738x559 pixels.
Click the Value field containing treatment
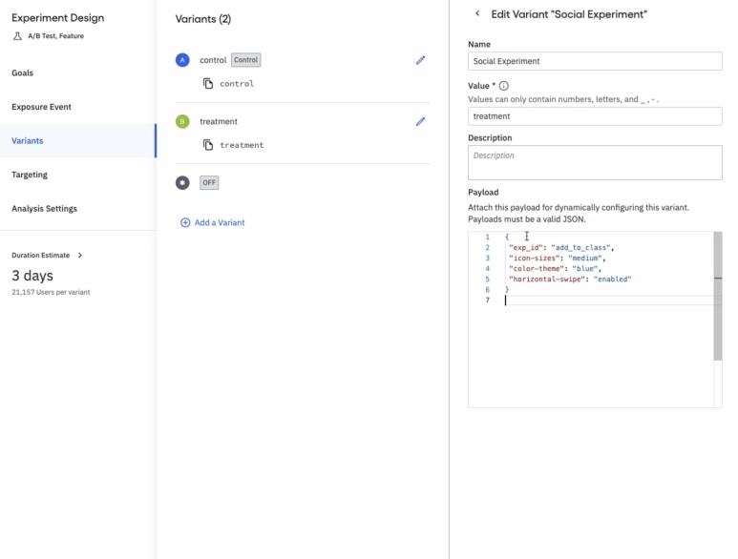(x=595, y=116)
